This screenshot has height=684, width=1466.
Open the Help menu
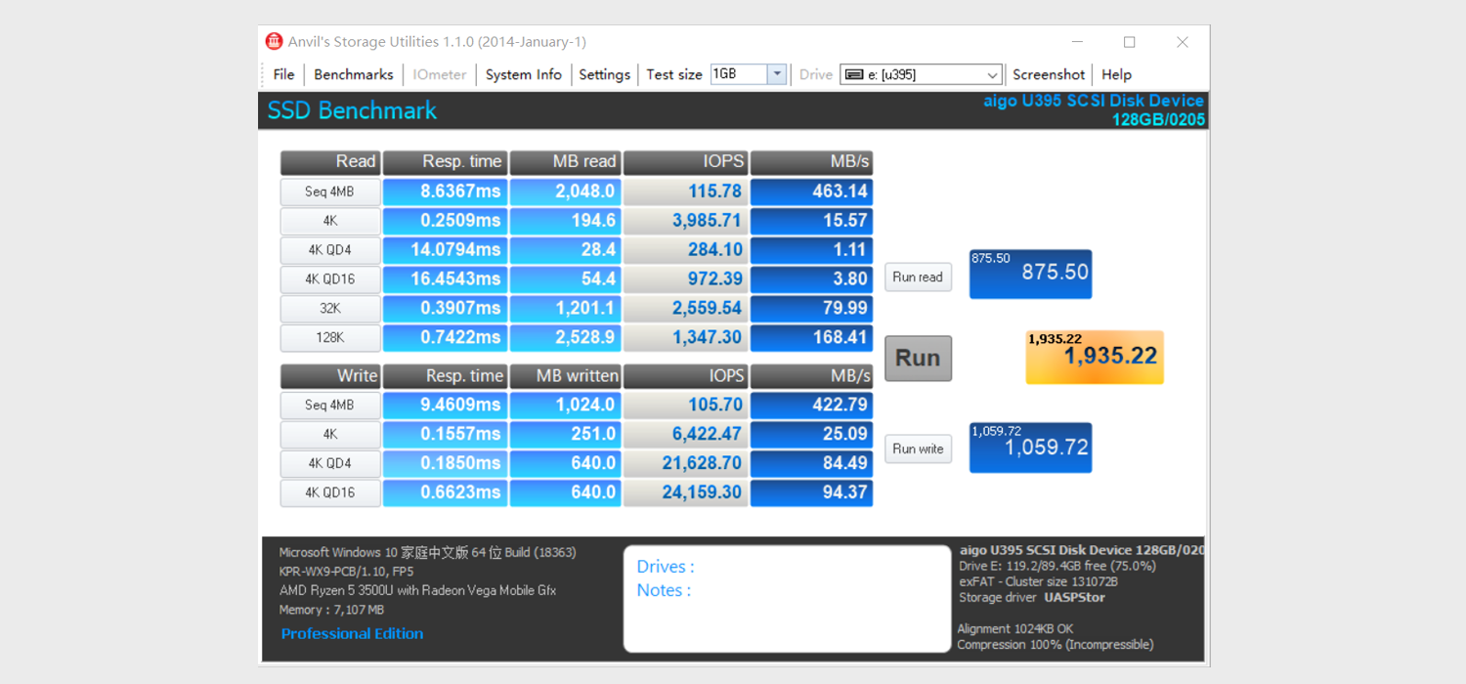[x=1116, y=74]
